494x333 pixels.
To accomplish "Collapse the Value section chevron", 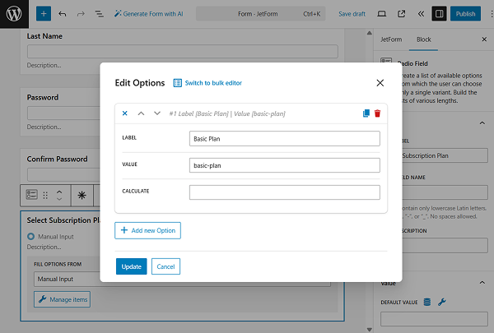I will 482,283.
